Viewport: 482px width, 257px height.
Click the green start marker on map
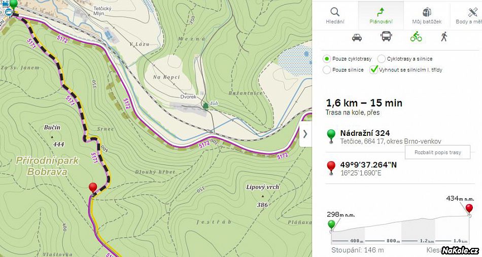pos(14,5)
